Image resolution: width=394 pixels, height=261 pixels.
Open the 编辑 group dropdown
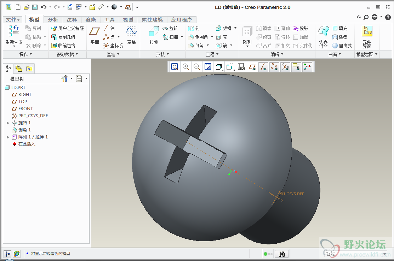277,54
